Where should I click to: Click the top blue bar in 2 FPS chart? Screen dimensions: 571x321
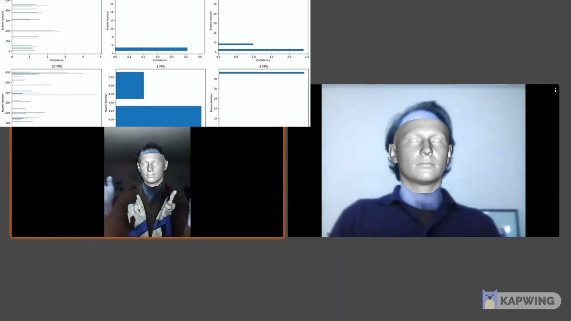click(261, 73)
